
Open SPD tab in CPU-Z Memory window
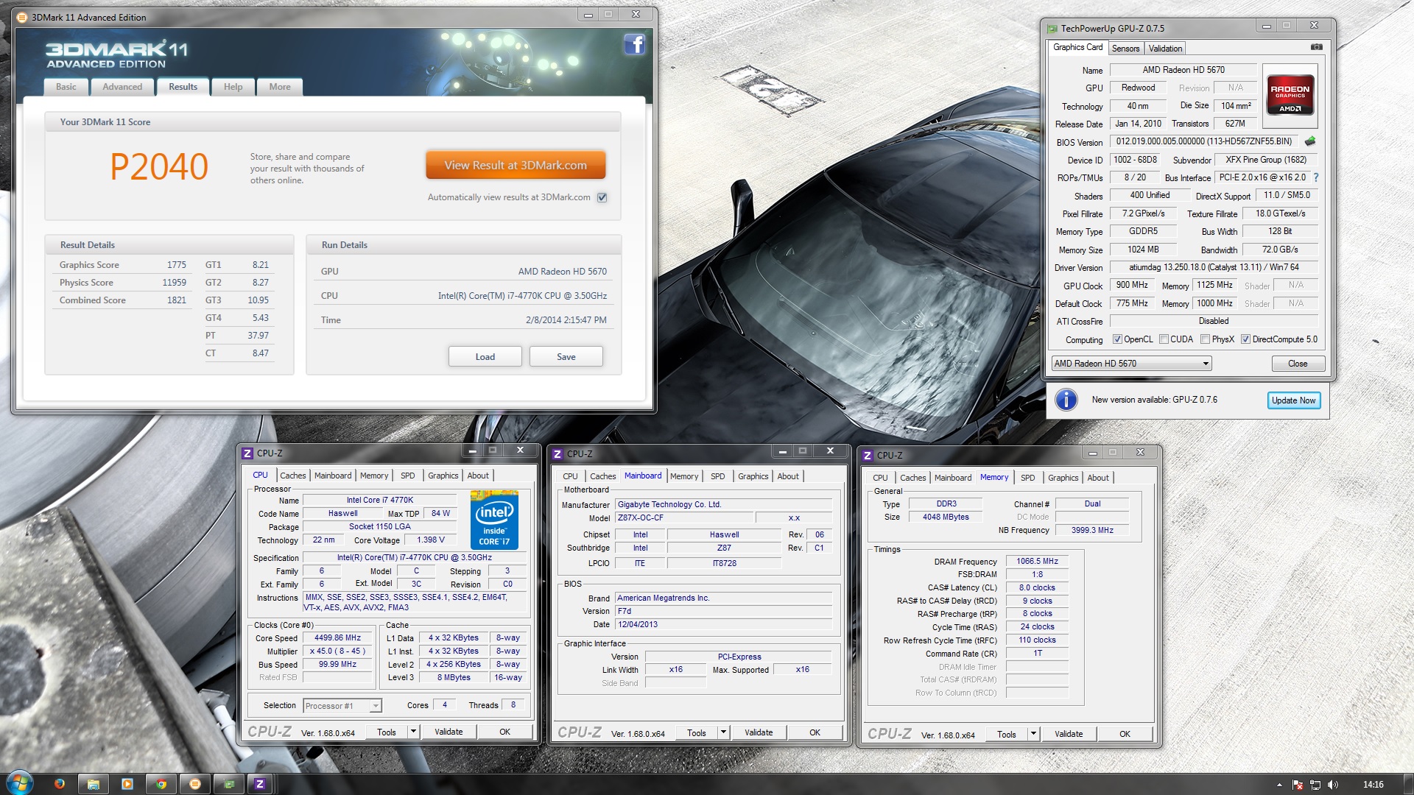pyautogui.click(x=1027, y=478)
